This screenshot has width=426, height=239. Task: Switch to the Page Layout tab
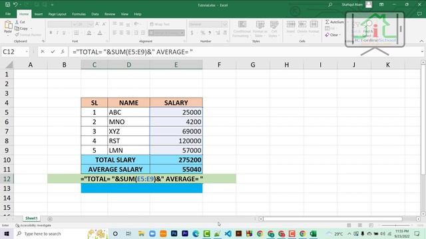click(x=57, y=14)
